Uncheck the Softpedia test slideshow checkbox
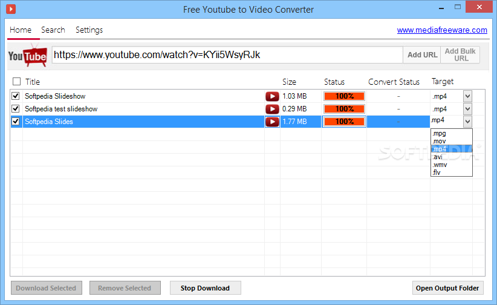 point(16,108)
